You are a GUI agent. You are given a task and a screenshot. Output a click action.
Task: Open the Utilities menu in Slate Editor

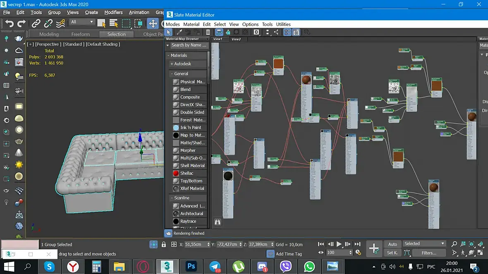click(283, 24)
